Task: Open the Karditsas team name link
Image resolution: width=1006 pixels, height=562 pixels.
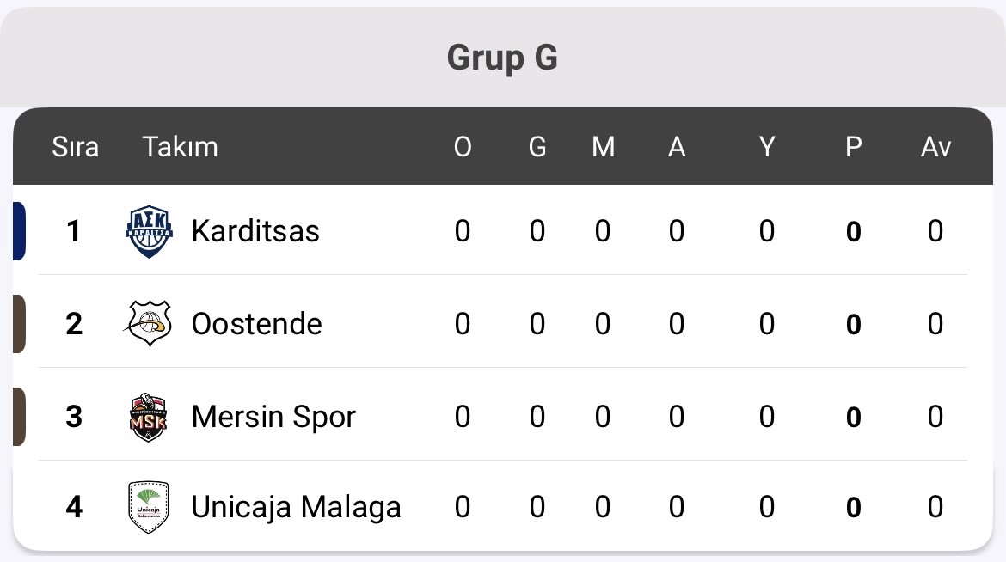Action: (x=255, y=231)
